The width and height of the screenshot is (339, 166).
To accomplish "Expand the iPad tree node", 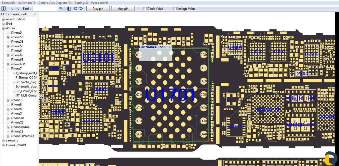I will click(3, 24).
